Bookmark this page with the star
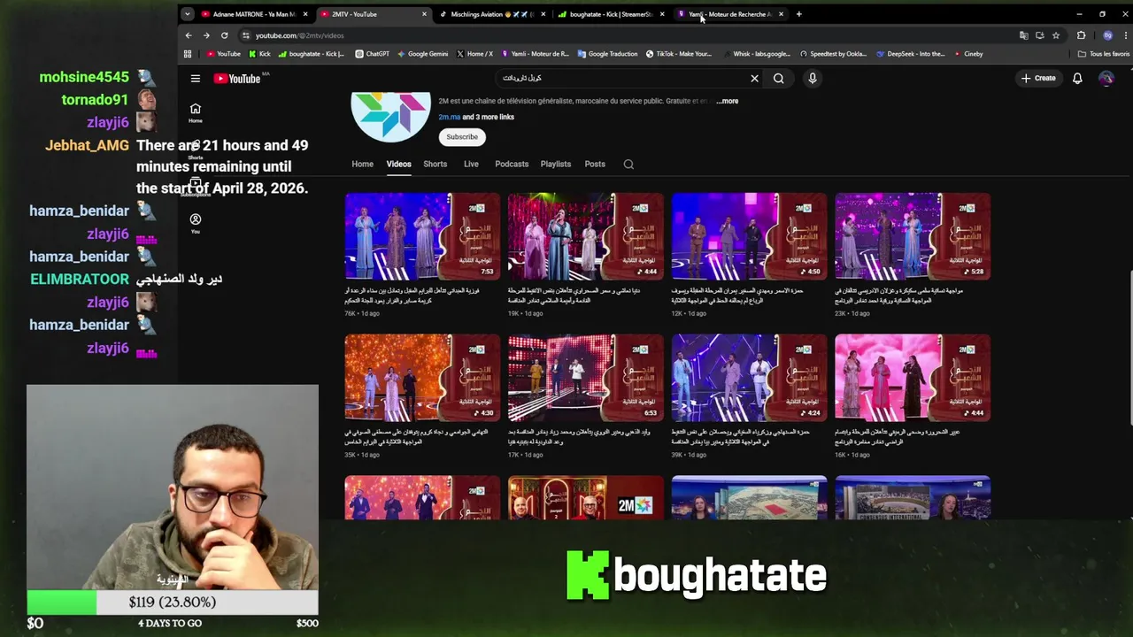 1056,35
